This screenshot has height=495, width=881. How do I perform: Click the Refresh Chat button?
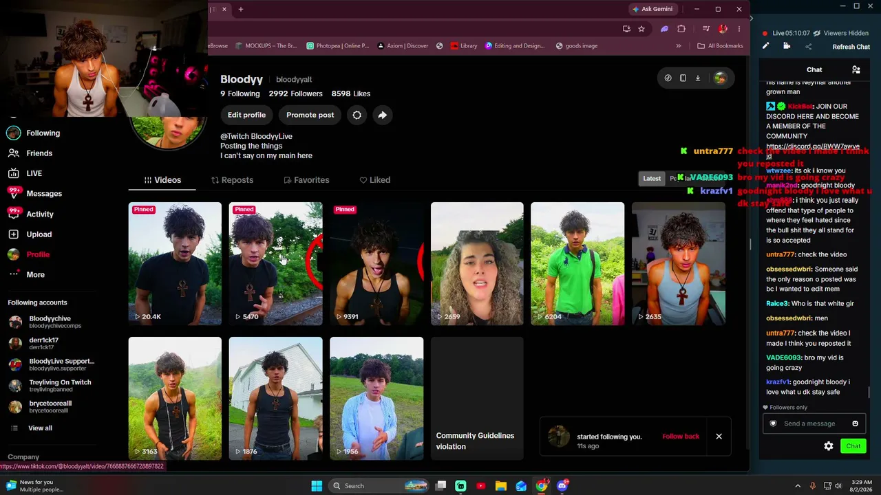pyautogui.click(x=851, y=47)
